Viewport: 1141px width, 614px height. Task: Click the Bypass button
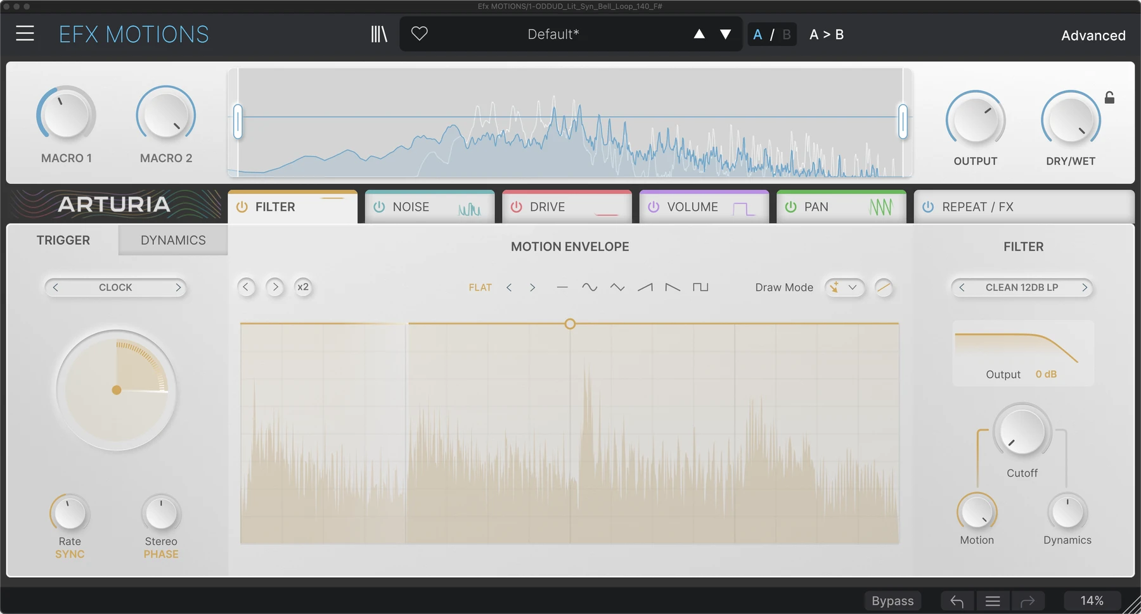click(893, 601)
